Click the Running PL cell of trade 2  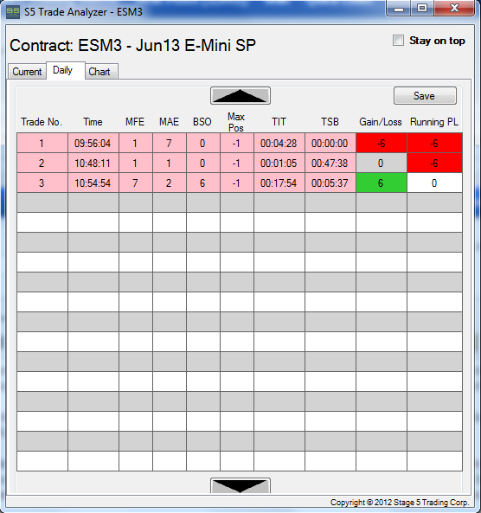434,163
